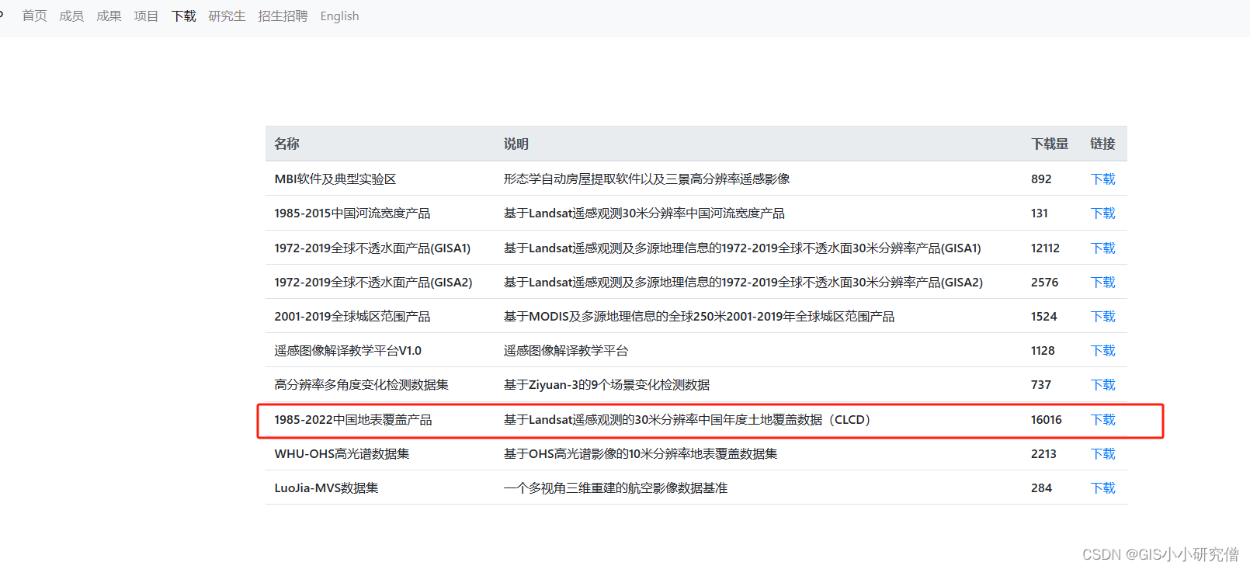Download MBI软件及典型实验区
1250x569 pixels.
point(1102,179)
